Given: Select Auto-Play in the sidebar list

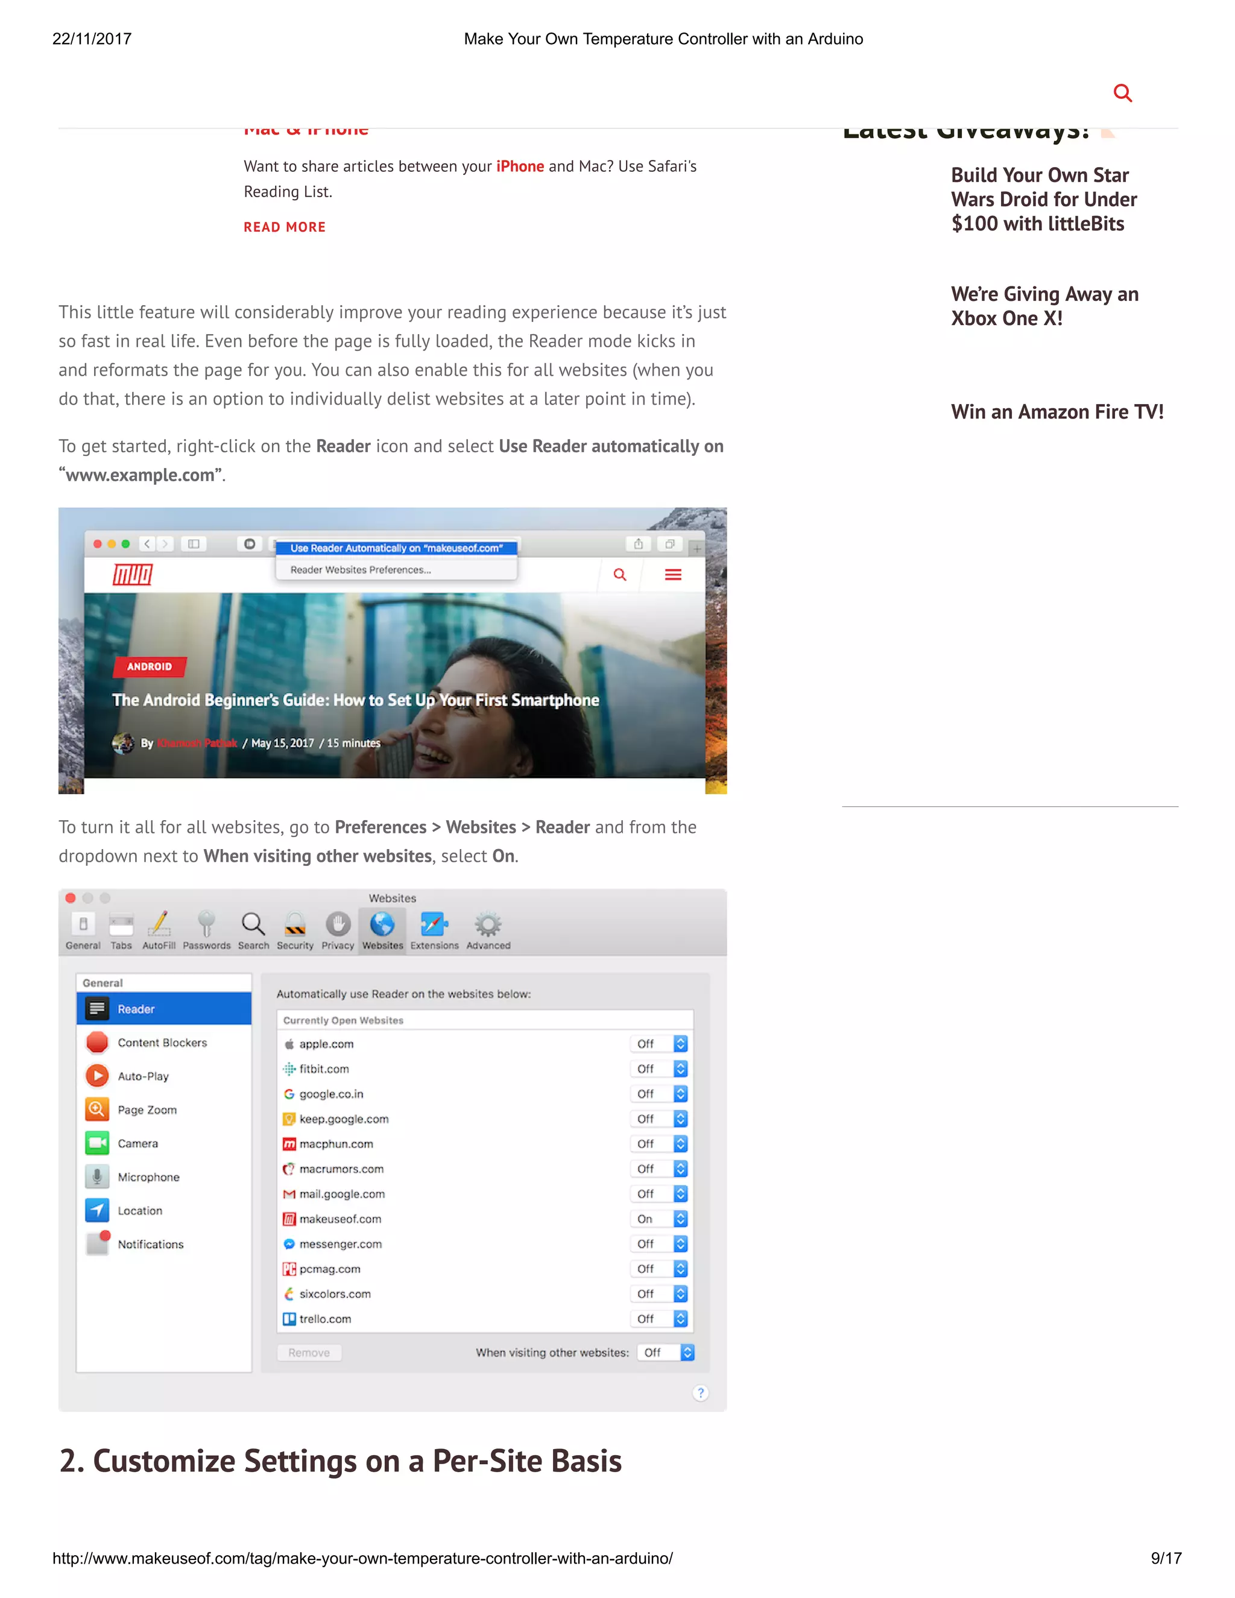Looking at the screenshot, I should pyautogui.click(x=143, y=1076).
